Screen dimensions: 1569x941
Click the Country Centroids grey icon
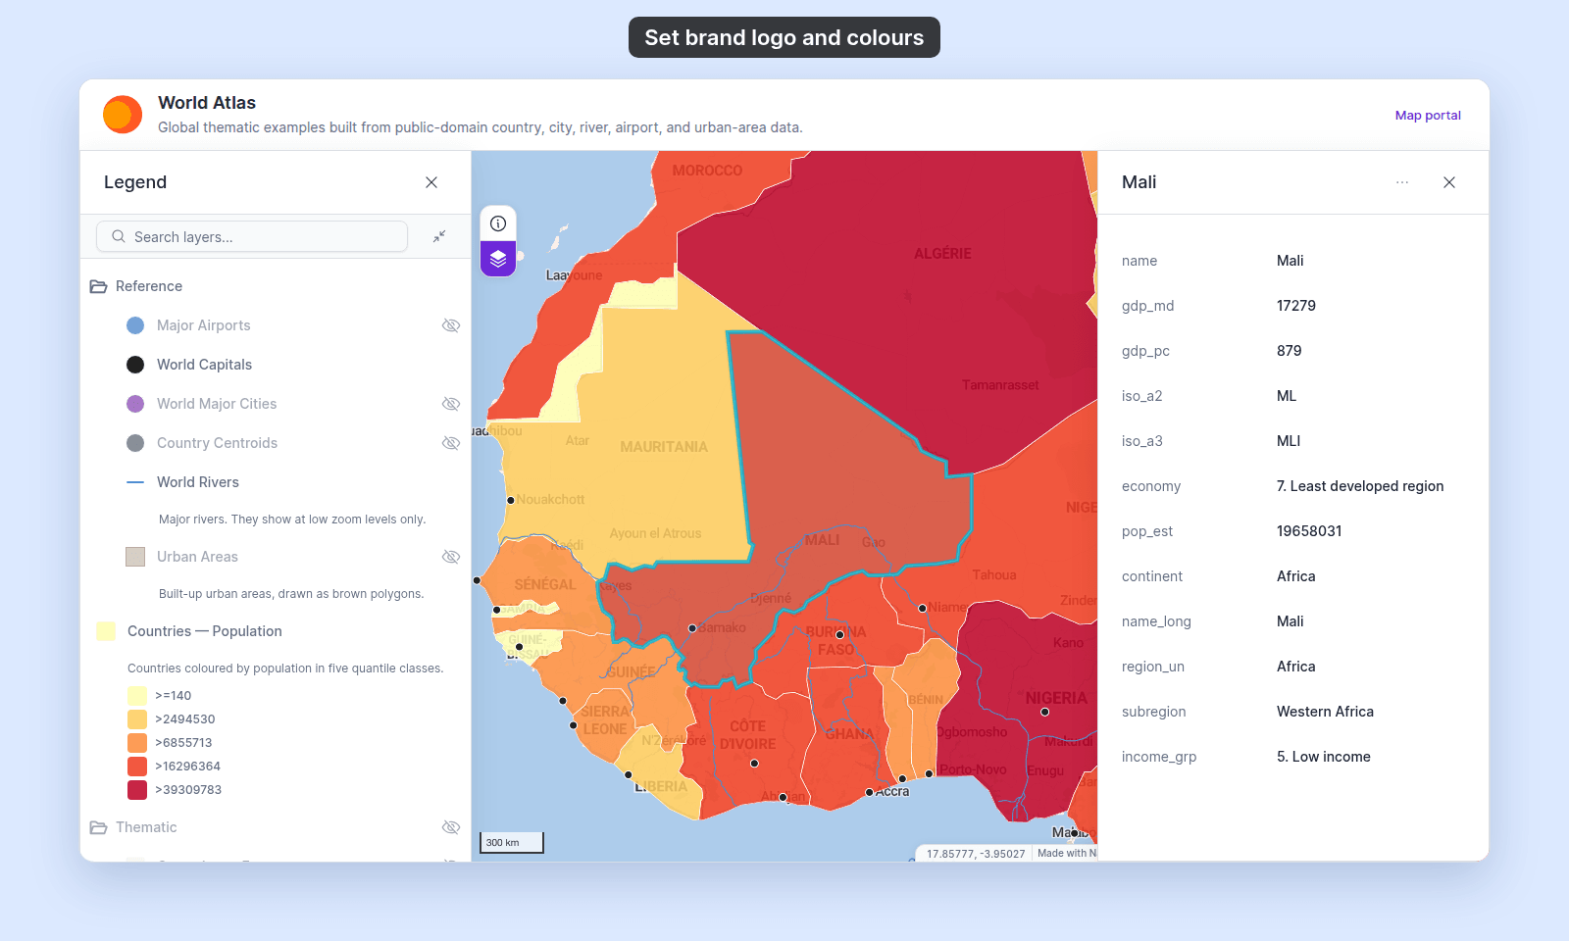pos(135,443)
